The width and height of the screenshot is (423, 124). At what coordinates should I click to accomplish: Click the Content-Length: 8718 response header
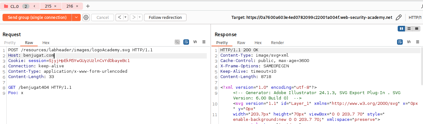click(246, 77)
